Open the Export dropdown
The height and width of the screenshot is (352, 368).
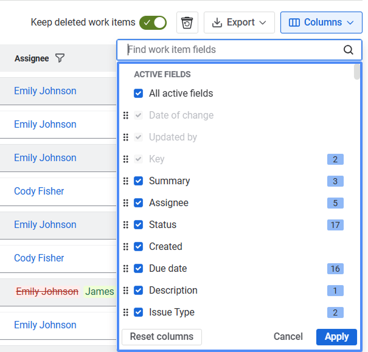(239, 22)
